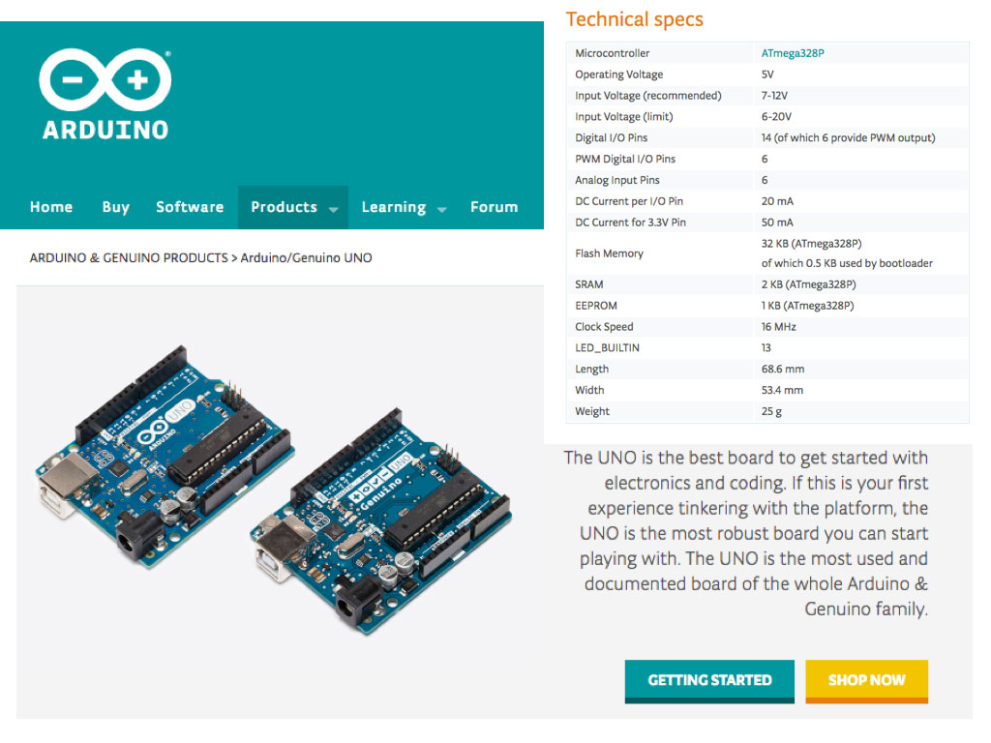Image resolution: width=991 pixels, height=743 pixels.
Task: Select the Microcontroller label
Action: [612, 53]
